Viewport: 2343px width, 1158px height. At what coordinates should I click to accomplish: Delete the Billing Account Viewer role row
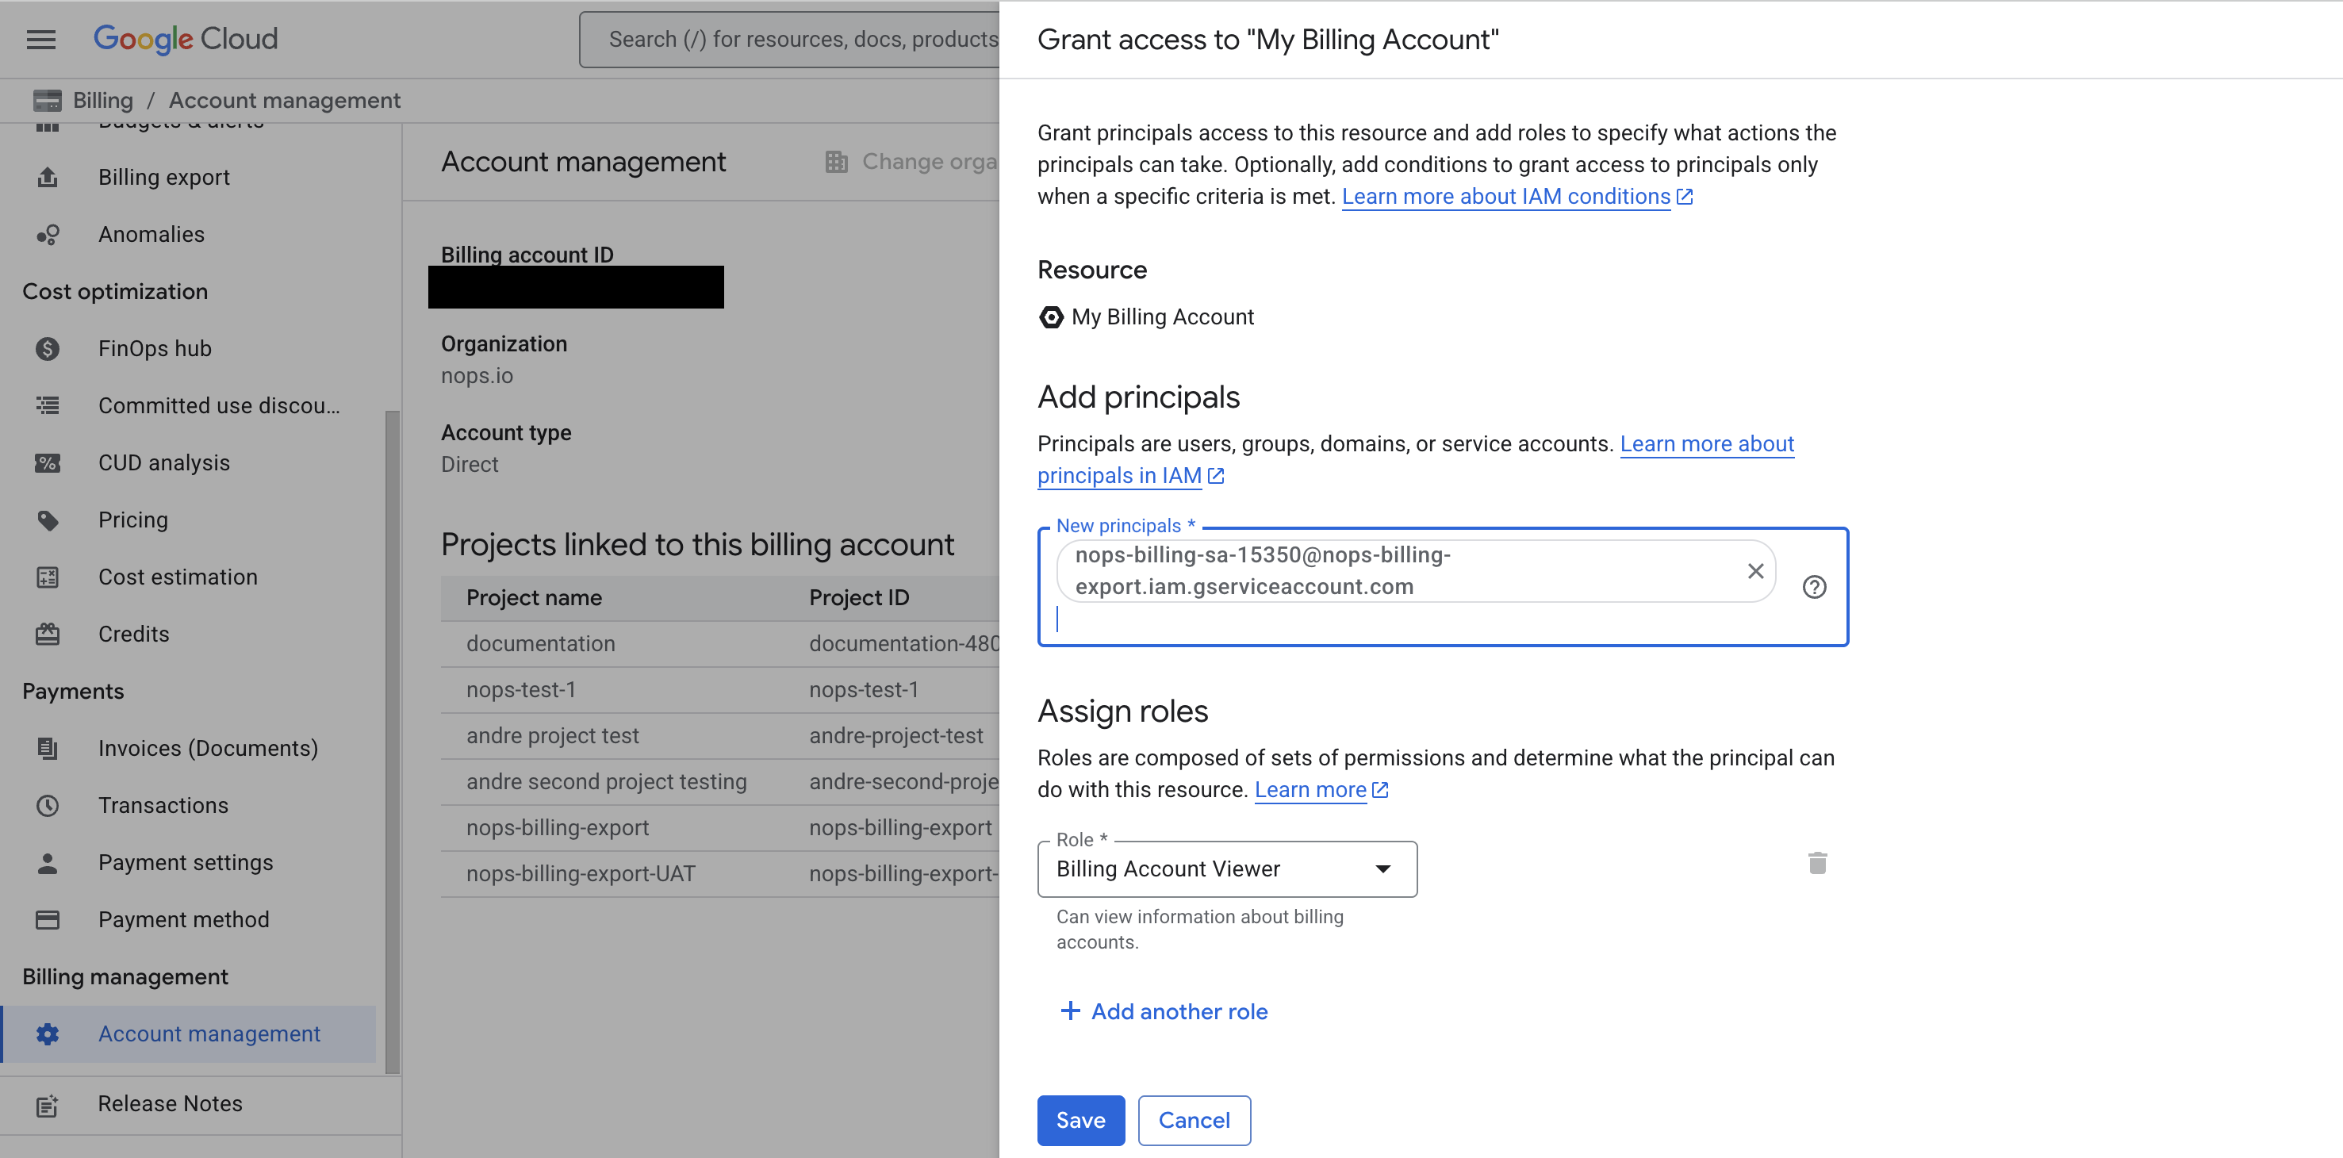(x=1816, y=862)
